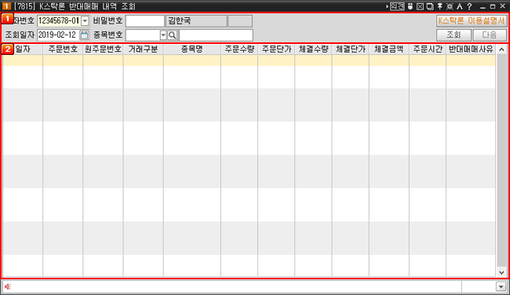Click the speaker icon in the status bar
The image size is (510, 295).
click(x=8, y=286)
